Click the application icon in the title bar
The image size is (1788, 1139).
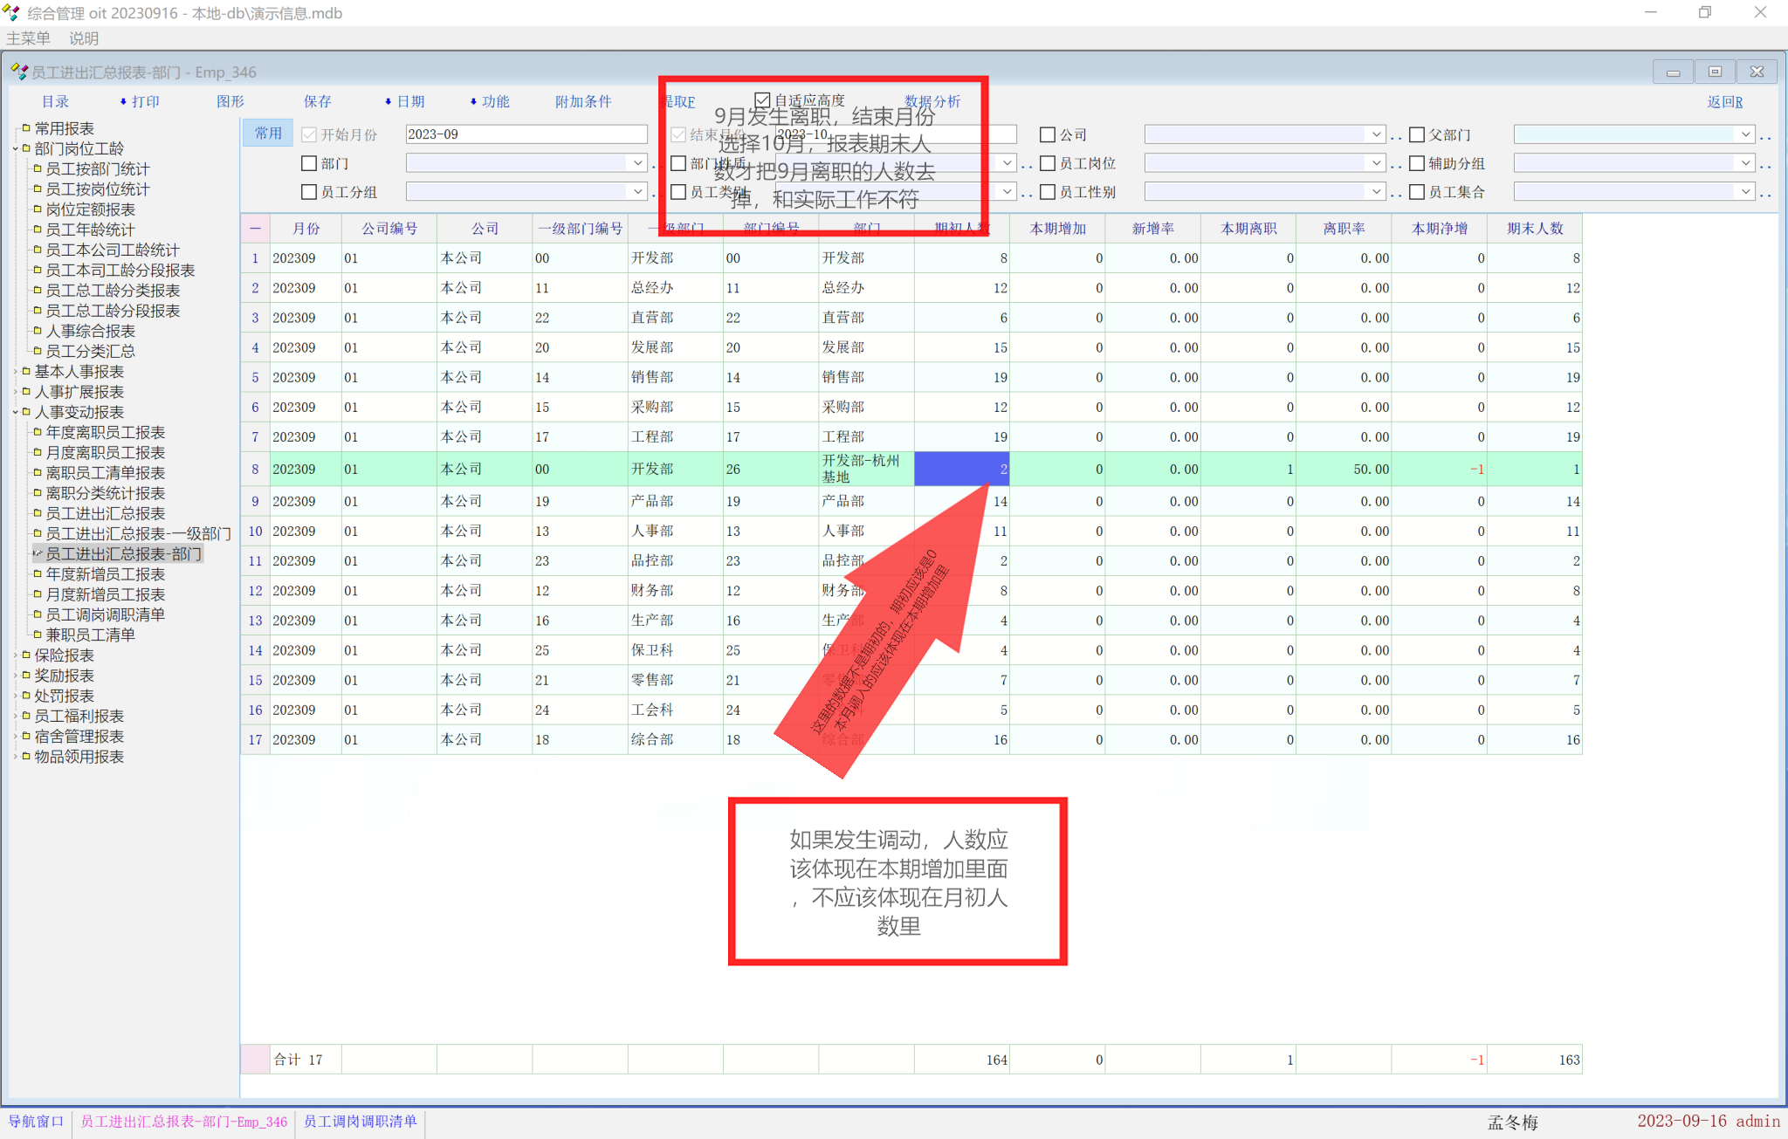(11, 13)
